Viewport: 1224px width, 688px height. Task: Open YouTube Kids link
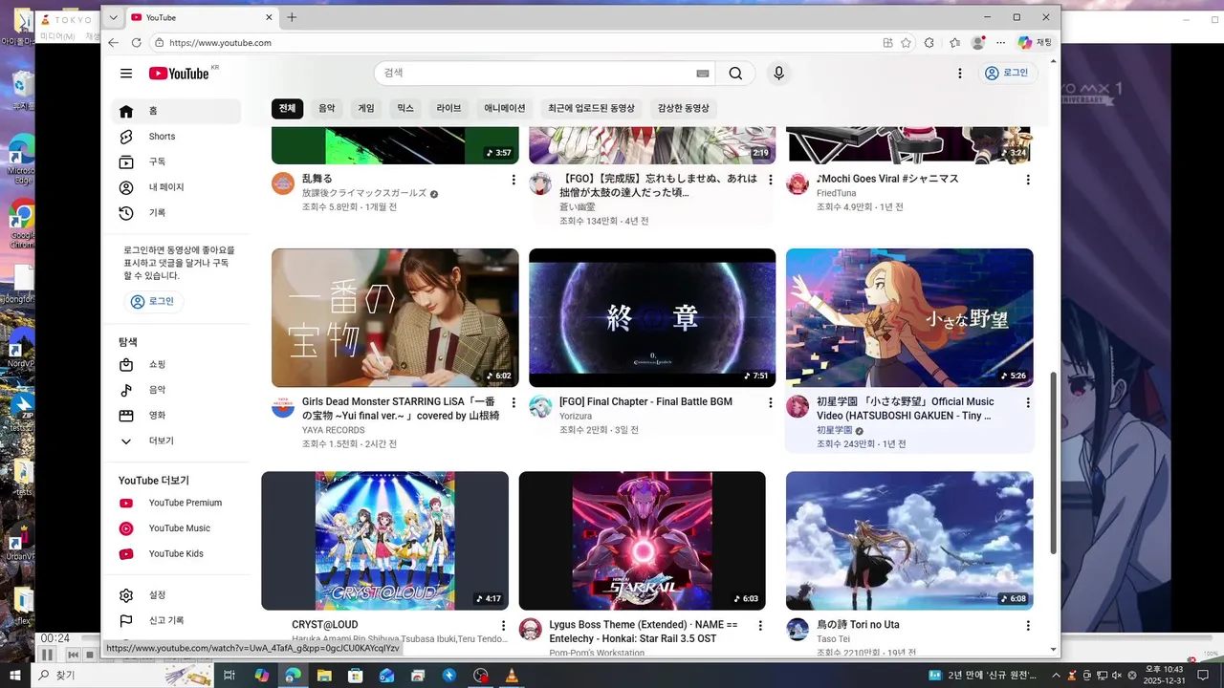tap(176, 554)
